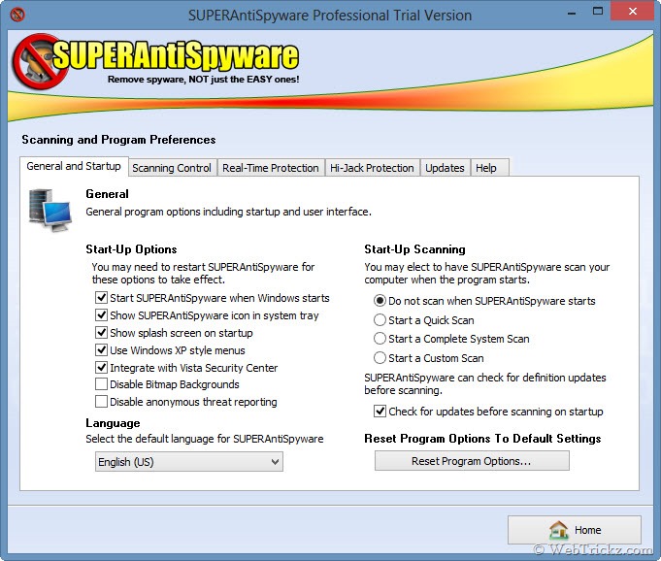Click the SUPERAntiSpyware title bar app icon
661x561 pixels.
coord(17,15)
